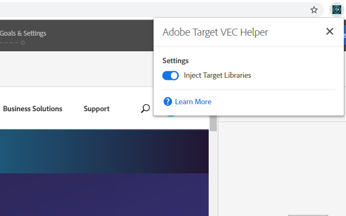Image resolution: width=346 pixels, height=216 pixels.
Task: Click the purple banner section below the hero
Action: [104, 194]
